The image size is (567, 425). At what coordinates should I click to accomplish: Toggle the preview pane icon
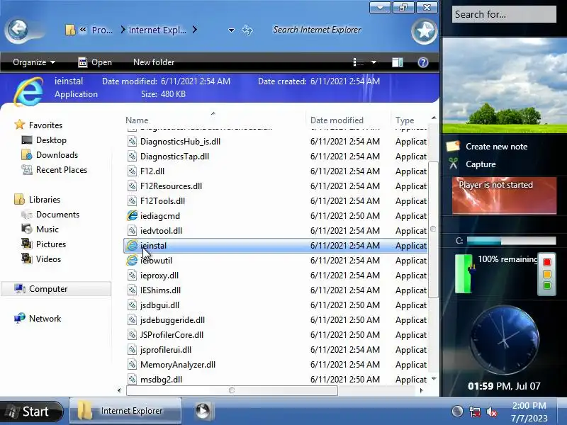click(x=398, y=62)
